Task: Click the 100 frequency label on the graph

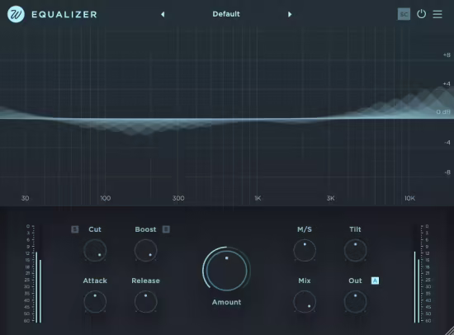Action: (106, 198)
